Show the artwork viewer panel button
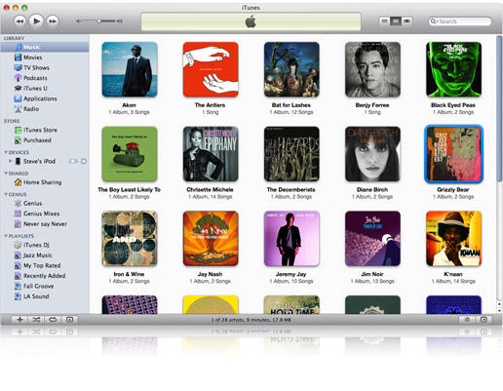The width and height of the screenshot is (503, 391). tap(69, 320)
